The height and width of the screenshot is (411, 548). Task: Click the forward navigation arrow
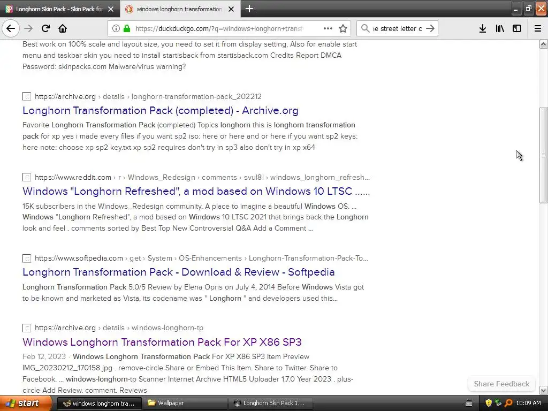[28, 28]
